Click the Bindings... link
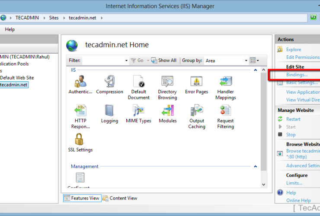 [297, 75]
